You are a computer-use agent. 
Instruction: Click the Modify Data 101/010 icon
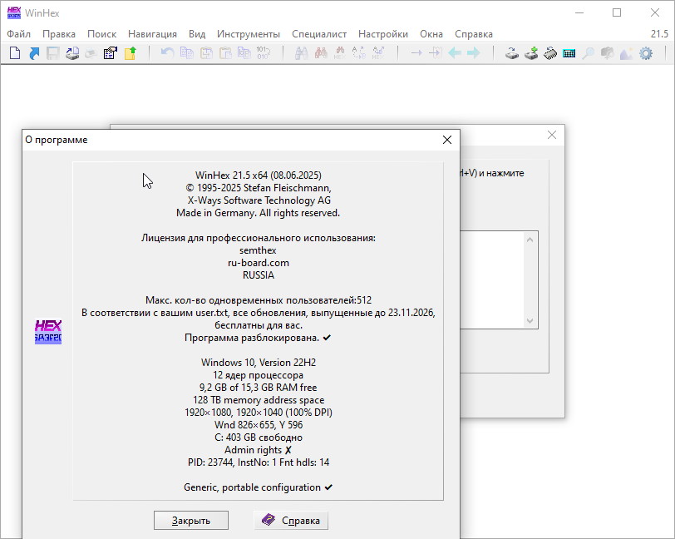263,53
